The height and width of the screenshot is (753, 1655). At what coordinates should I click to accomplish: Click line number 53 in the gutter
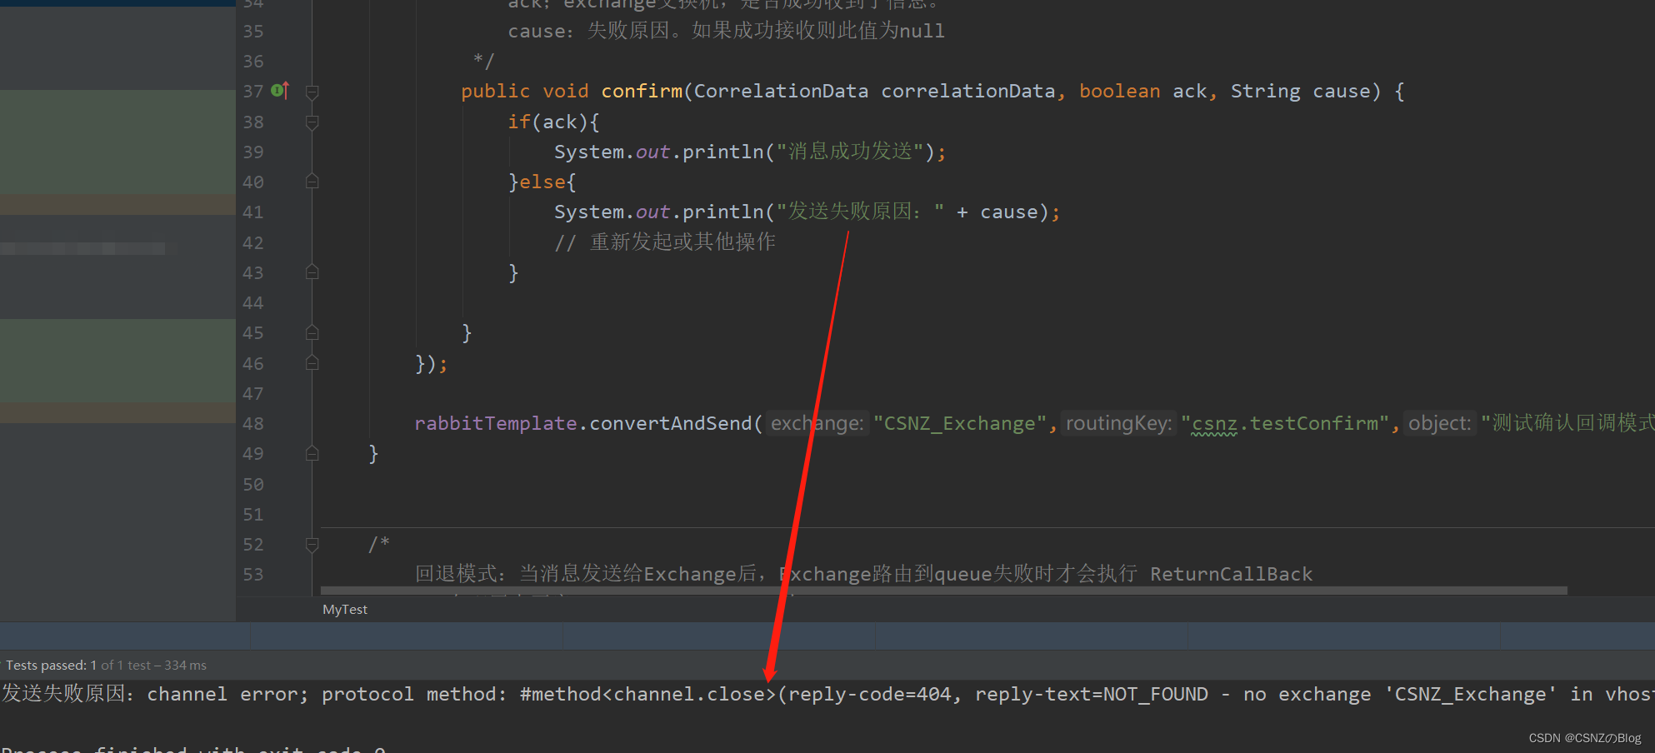click(253, 575)
